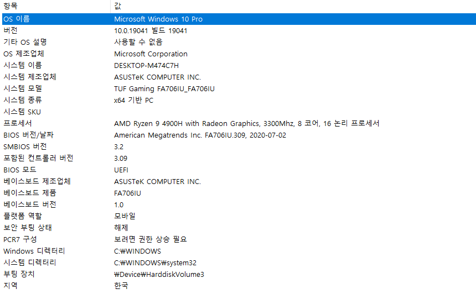Click the DESKTOP-M474C7H value
The image size is (476, 294).
[146, 65]
